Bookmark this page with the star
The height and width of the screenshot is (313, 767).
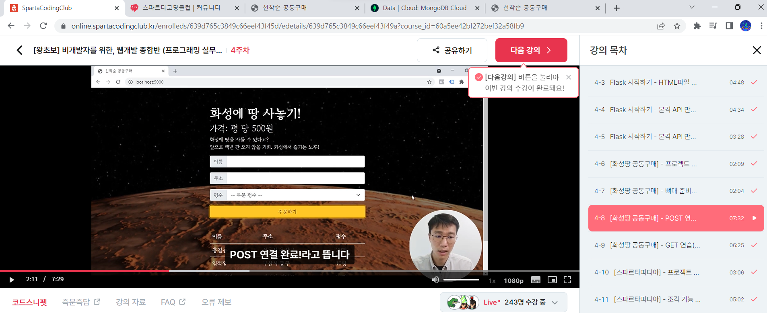(677, 26)
